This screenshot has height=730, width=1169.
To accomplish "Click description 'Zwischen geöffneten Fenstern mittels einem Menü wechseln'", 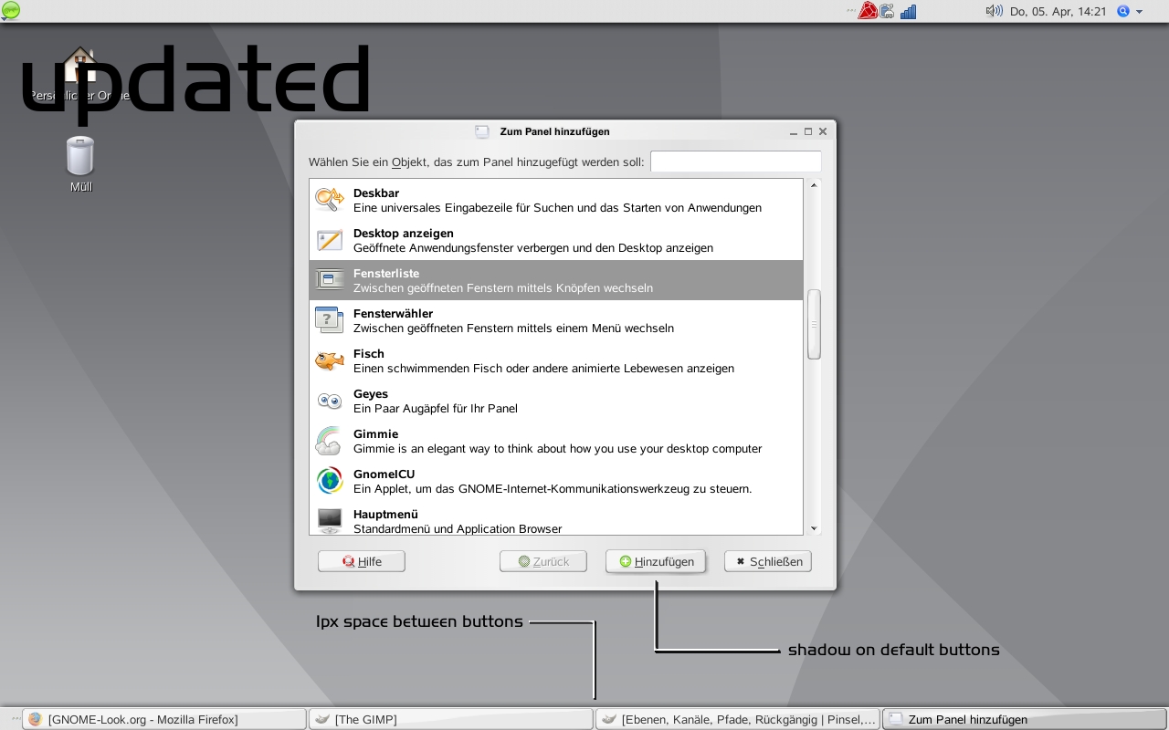I will (x=513, y=328).
